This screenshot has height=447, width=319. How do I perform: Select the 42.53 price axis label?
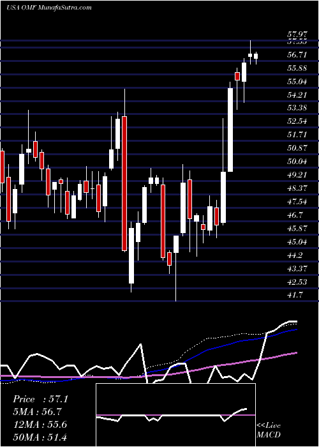pyautogui.click(x=297, y=282)
